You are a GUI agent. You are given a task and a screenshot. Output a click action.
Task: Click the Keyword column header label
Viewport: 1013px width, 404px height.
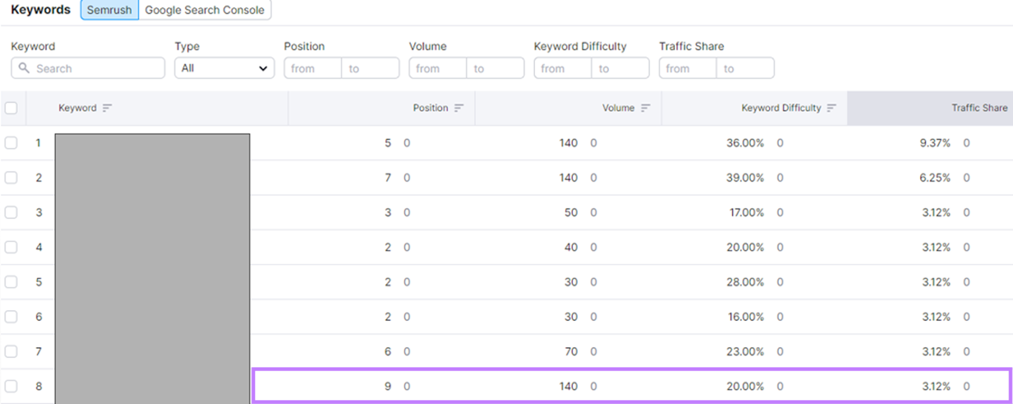77,108
